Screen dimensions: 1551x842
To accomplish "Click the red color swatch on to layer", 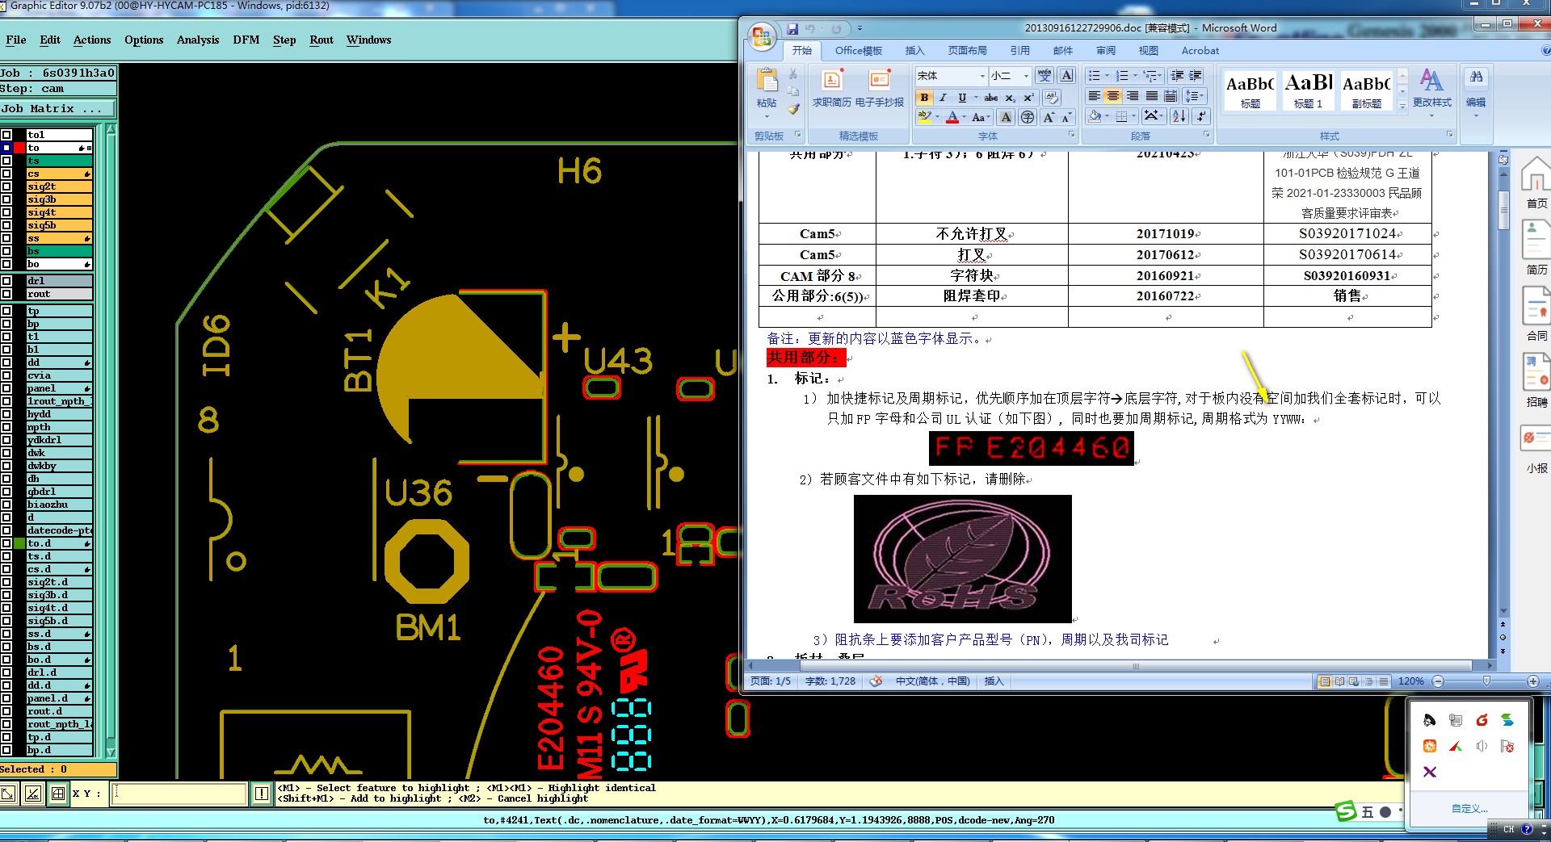I will (19, 148).
